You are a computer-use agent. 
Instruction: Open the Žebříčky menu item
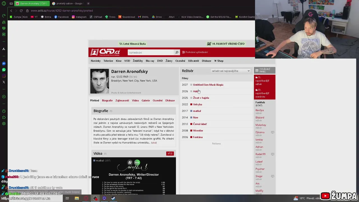pyautogui.click(x=138, y=61)
